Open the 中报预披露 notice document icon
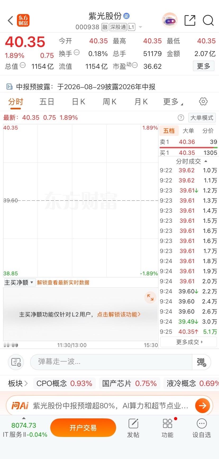Image resolution: width=219 pixels, height=459 pixels. pyautogui.click(x=9, y=87)
